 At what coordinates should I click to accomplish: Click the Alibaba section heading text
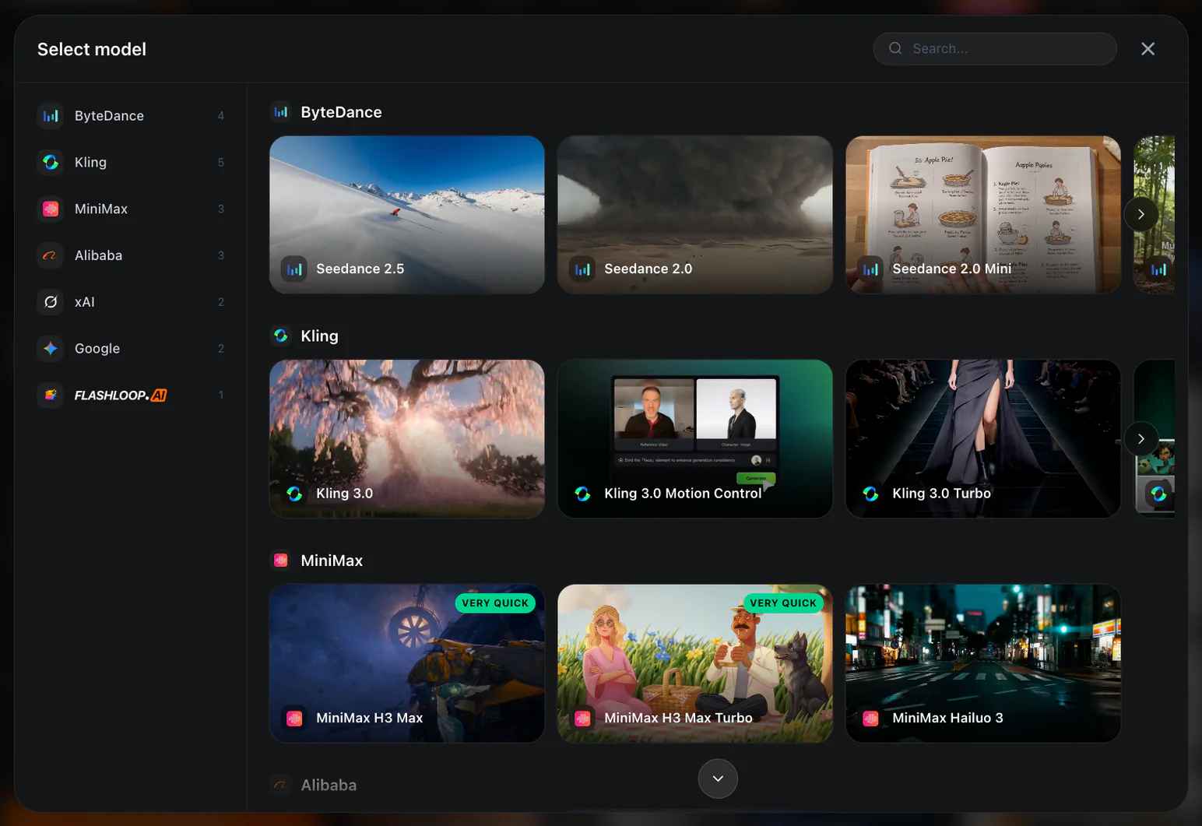329,785
